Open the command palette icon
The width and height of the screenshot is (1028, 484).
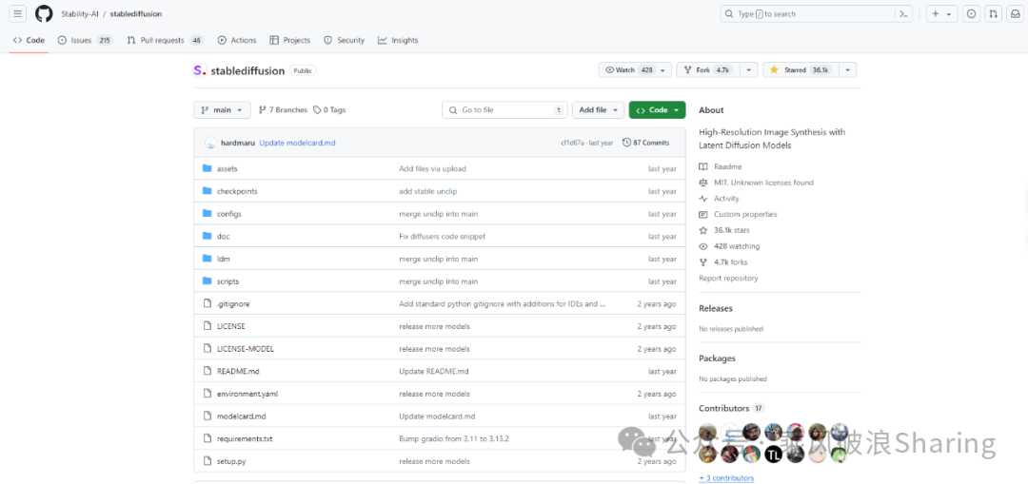(903, 13)
